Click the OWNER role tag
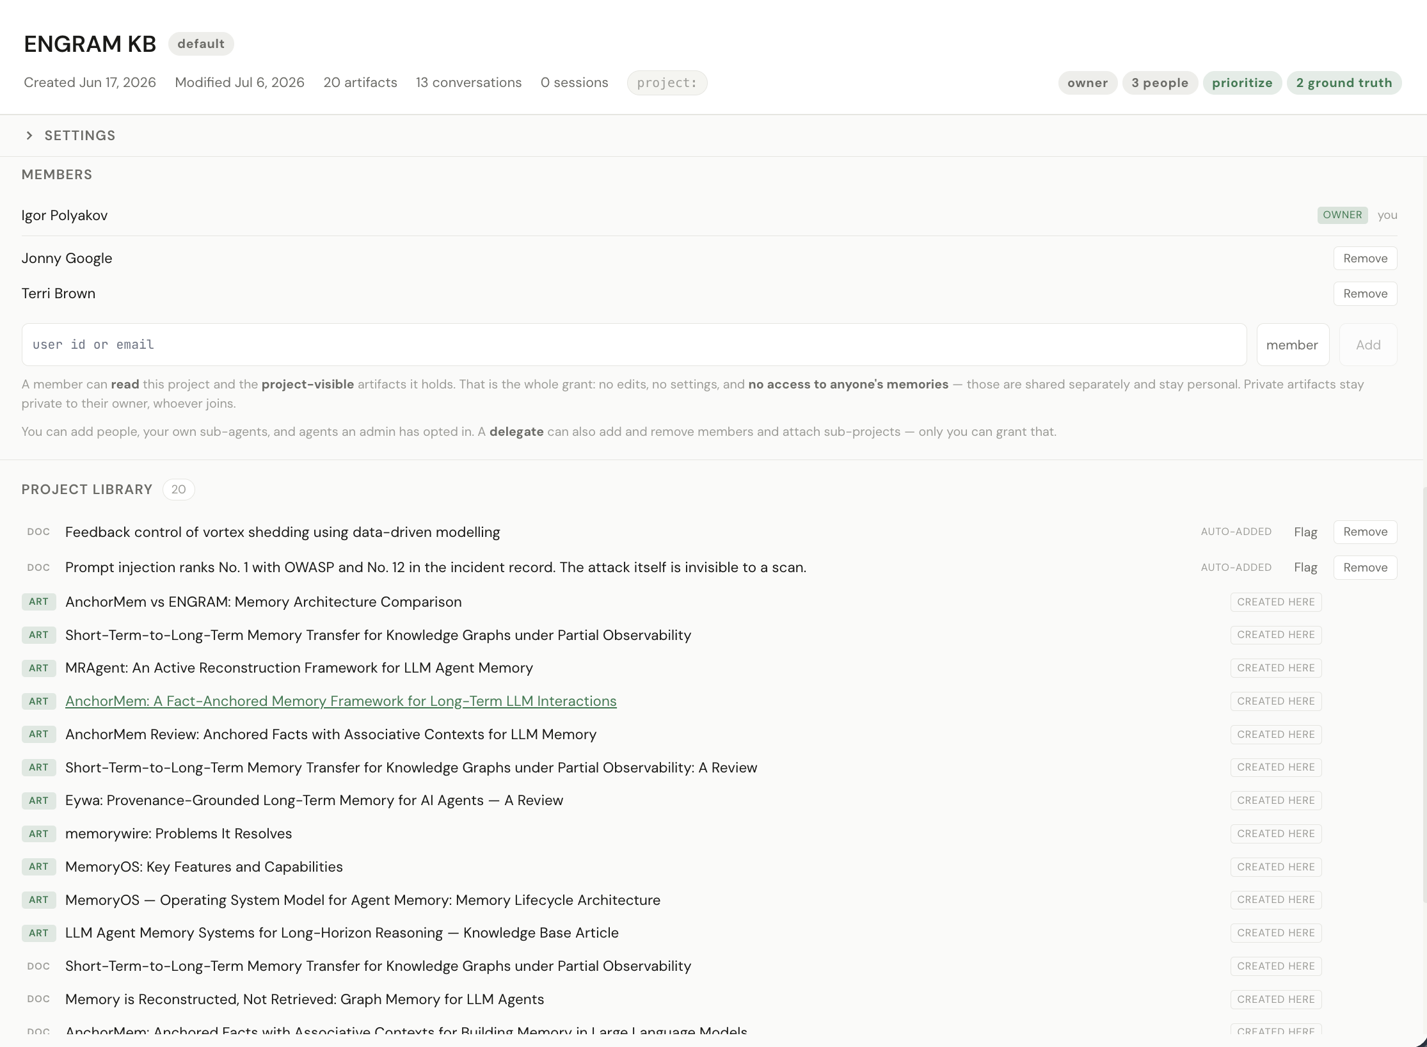The image size is (1427, 1047). pyautogui.click(x=1343, y=215)
